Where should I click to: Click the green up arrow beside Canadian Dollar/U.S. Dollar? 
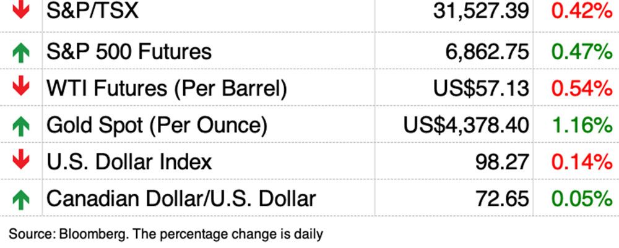pos(21,199)
